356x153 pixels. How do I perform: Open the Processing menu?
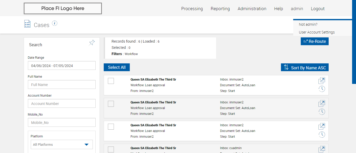pyautogui.click(x=192, y=9)
